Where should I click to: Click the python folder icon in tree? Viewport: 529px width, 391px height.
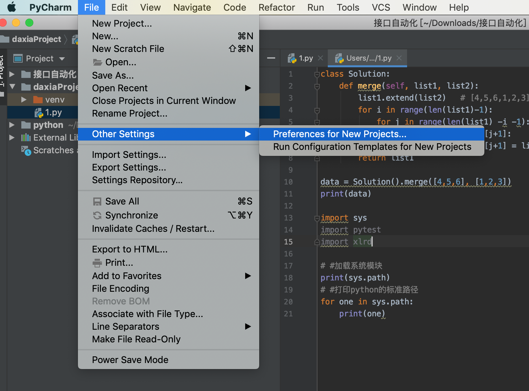(x=26, y=125)
